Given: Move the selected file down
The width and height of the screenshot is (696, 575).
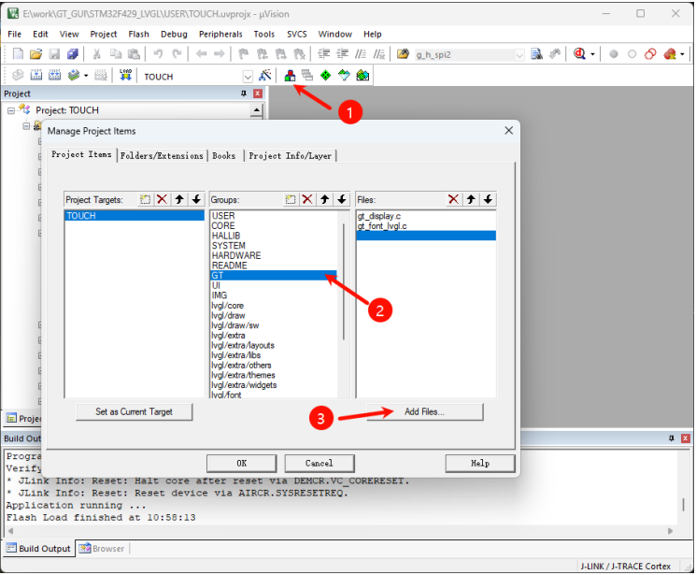Looking at the screenshot, I should (488, 199).
